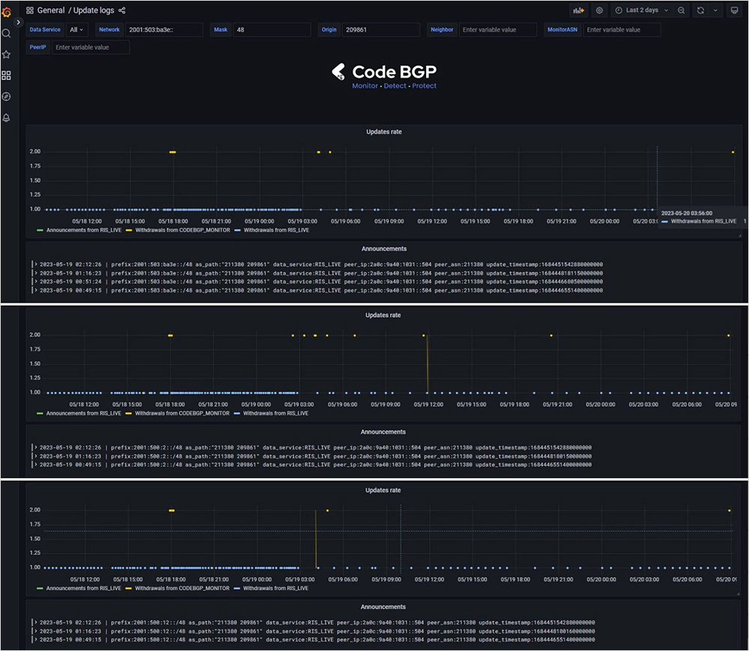Open Explore via the compass icon
Viewport: 749px width, 651px height.
tap(7, 97)
